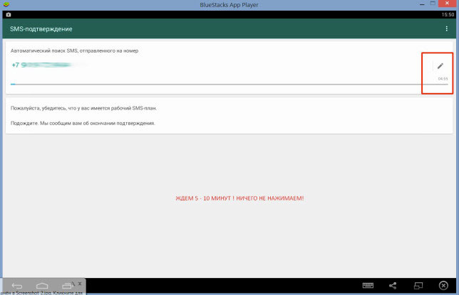Tap the Android back arrow button

coord(17,285)
